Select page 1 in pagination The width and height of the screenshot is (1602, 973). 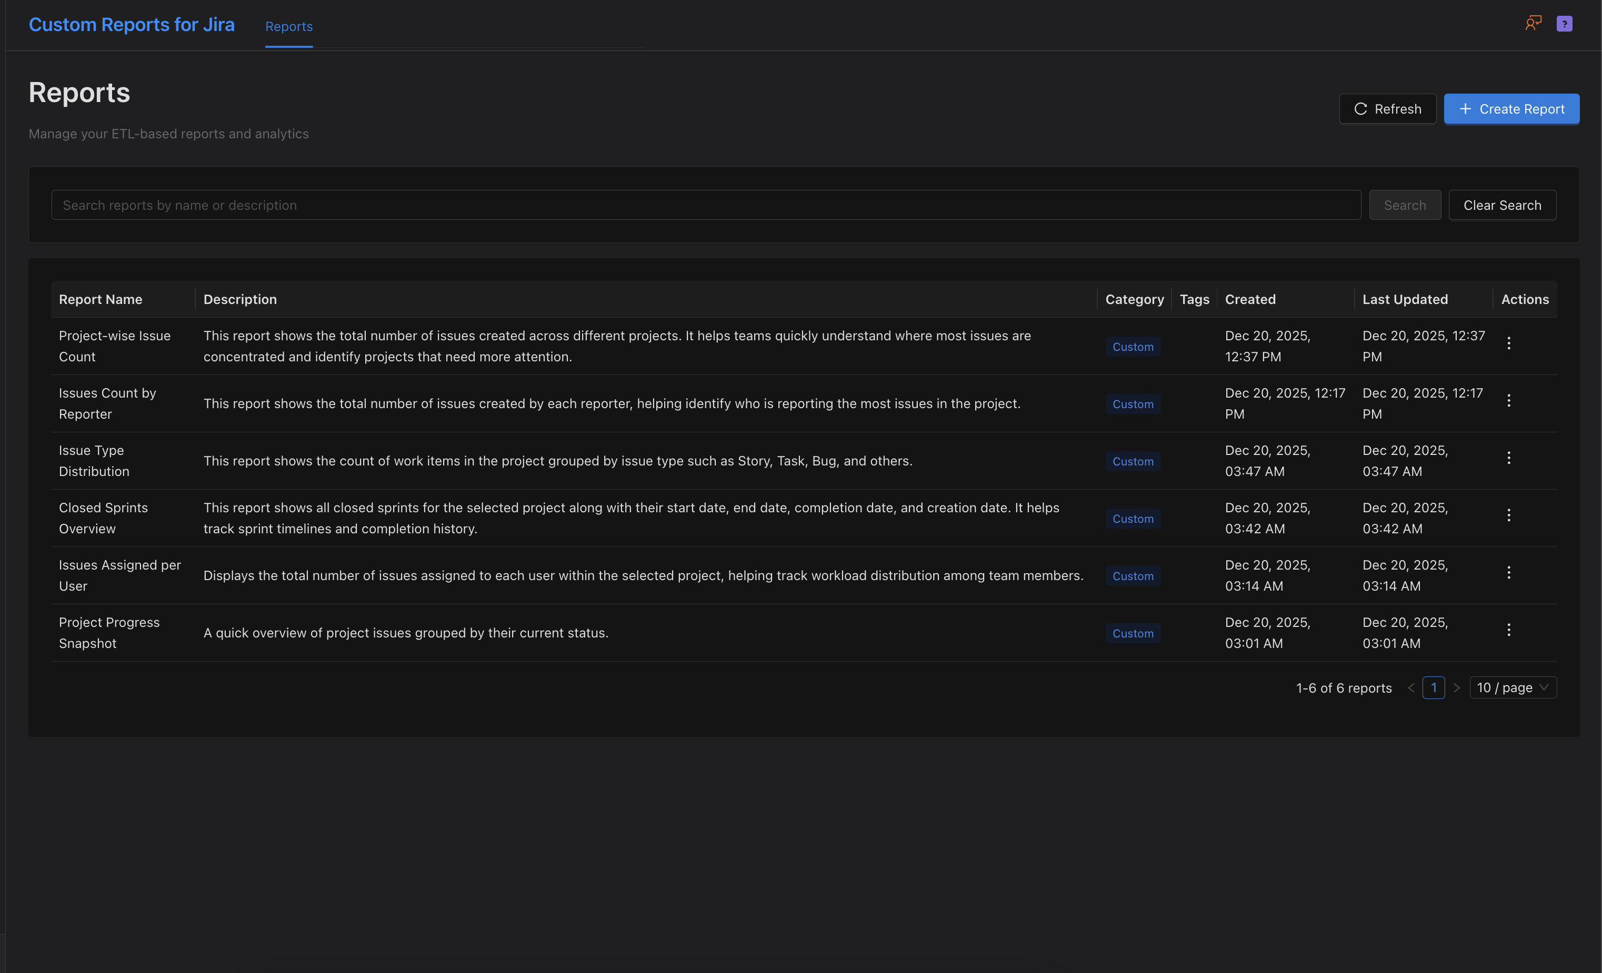pyautogui.click(x=1434, y=687)
